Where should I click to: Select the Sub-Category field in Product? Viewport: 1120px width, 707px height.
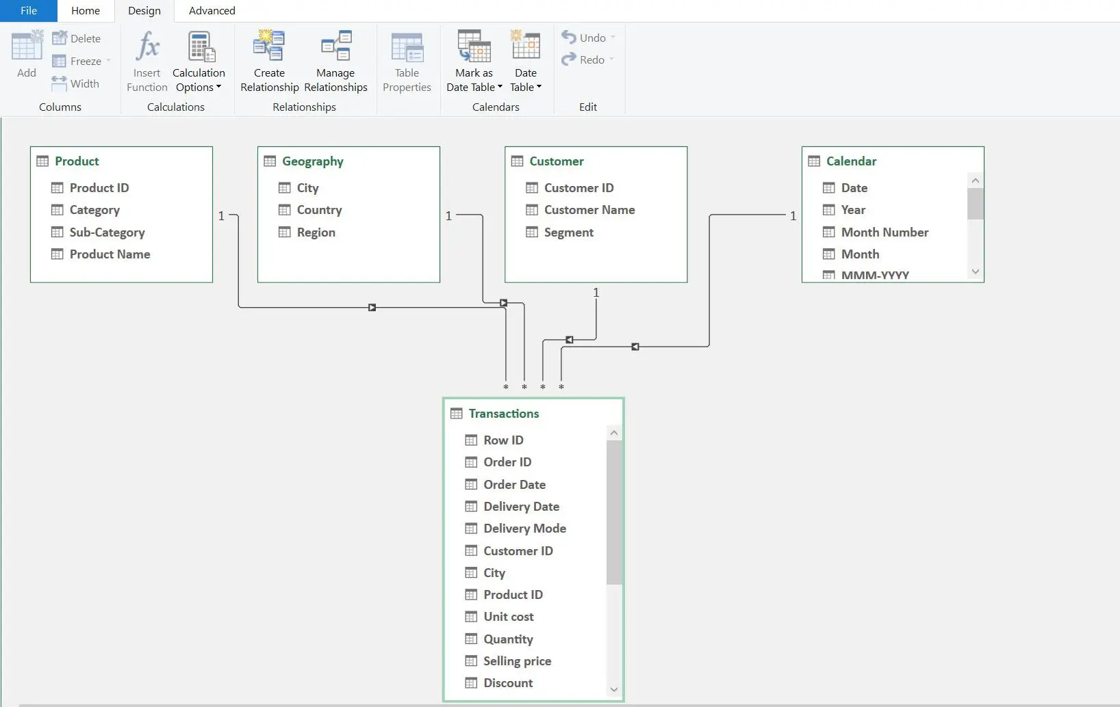(107, 232)
